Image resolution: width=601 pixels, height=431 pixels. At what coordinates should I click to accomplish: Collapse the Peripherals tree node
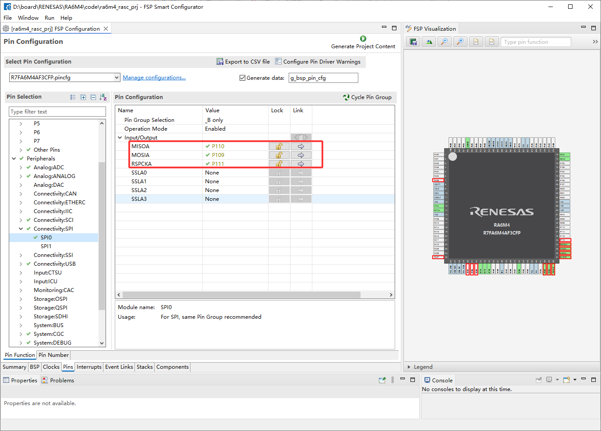(x=14, y=158)
